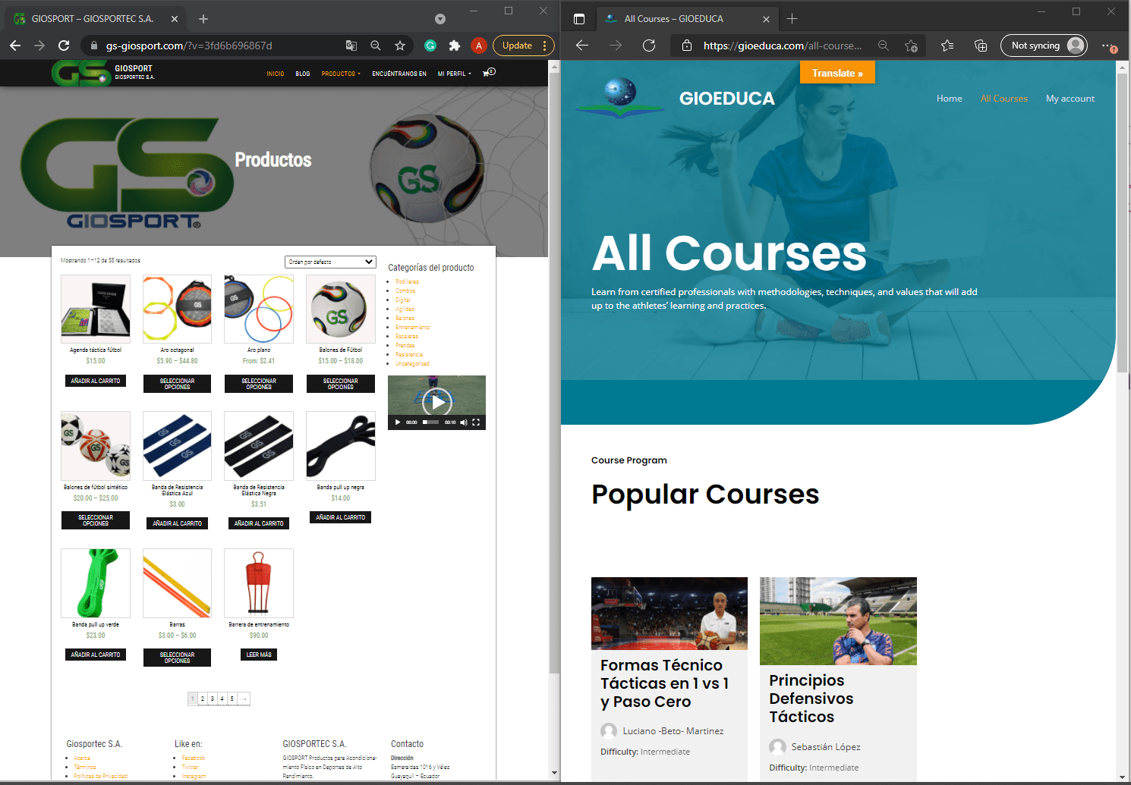Image resolution: width=1131 pixels, height=785 pixels.
Task: Open the Facebook link in the GIOSPORT footer
Action: pyautogui.click(x=194, y=758)
